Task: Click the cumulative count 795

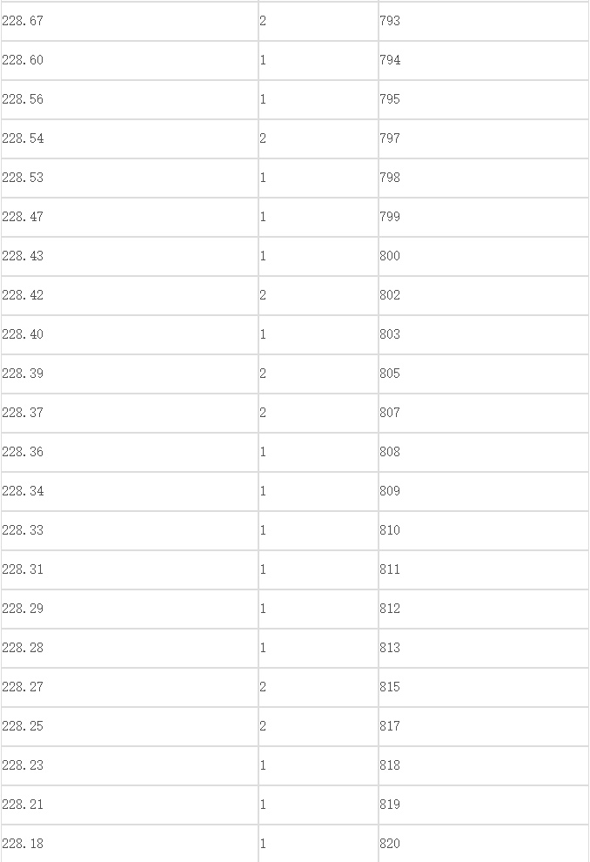Action: (x=483, y=99)
